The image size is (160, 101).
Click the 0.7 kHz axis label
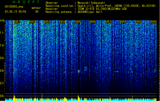click(2, 83)
